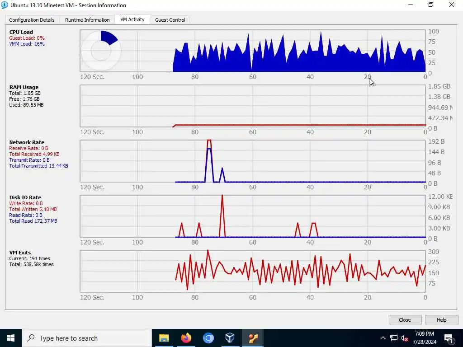Open Help for session information
The width and height of the screenshot is (463, 347).
point(441,320)
